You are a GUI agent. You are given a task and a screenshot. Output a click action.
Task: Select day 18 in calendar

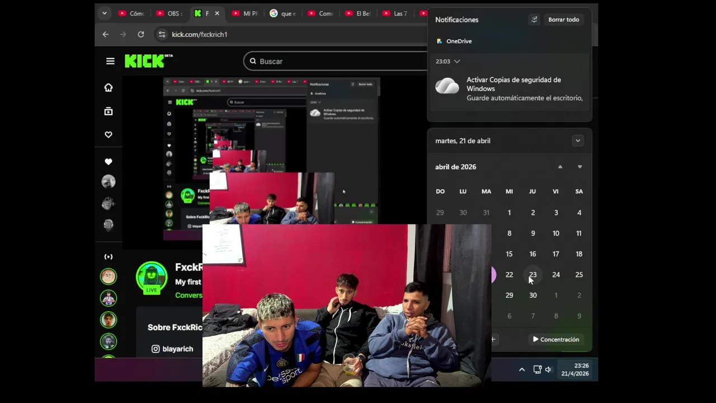579,254
